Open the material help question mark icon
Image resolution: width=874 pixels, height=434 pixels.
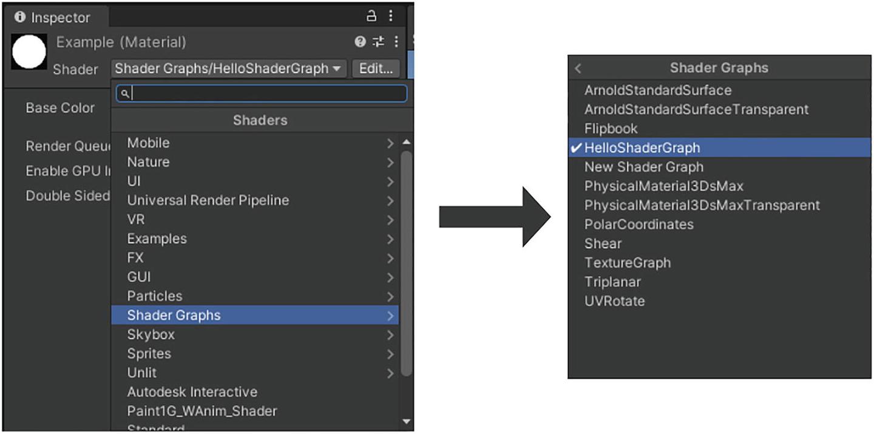(x=361, y=41)
